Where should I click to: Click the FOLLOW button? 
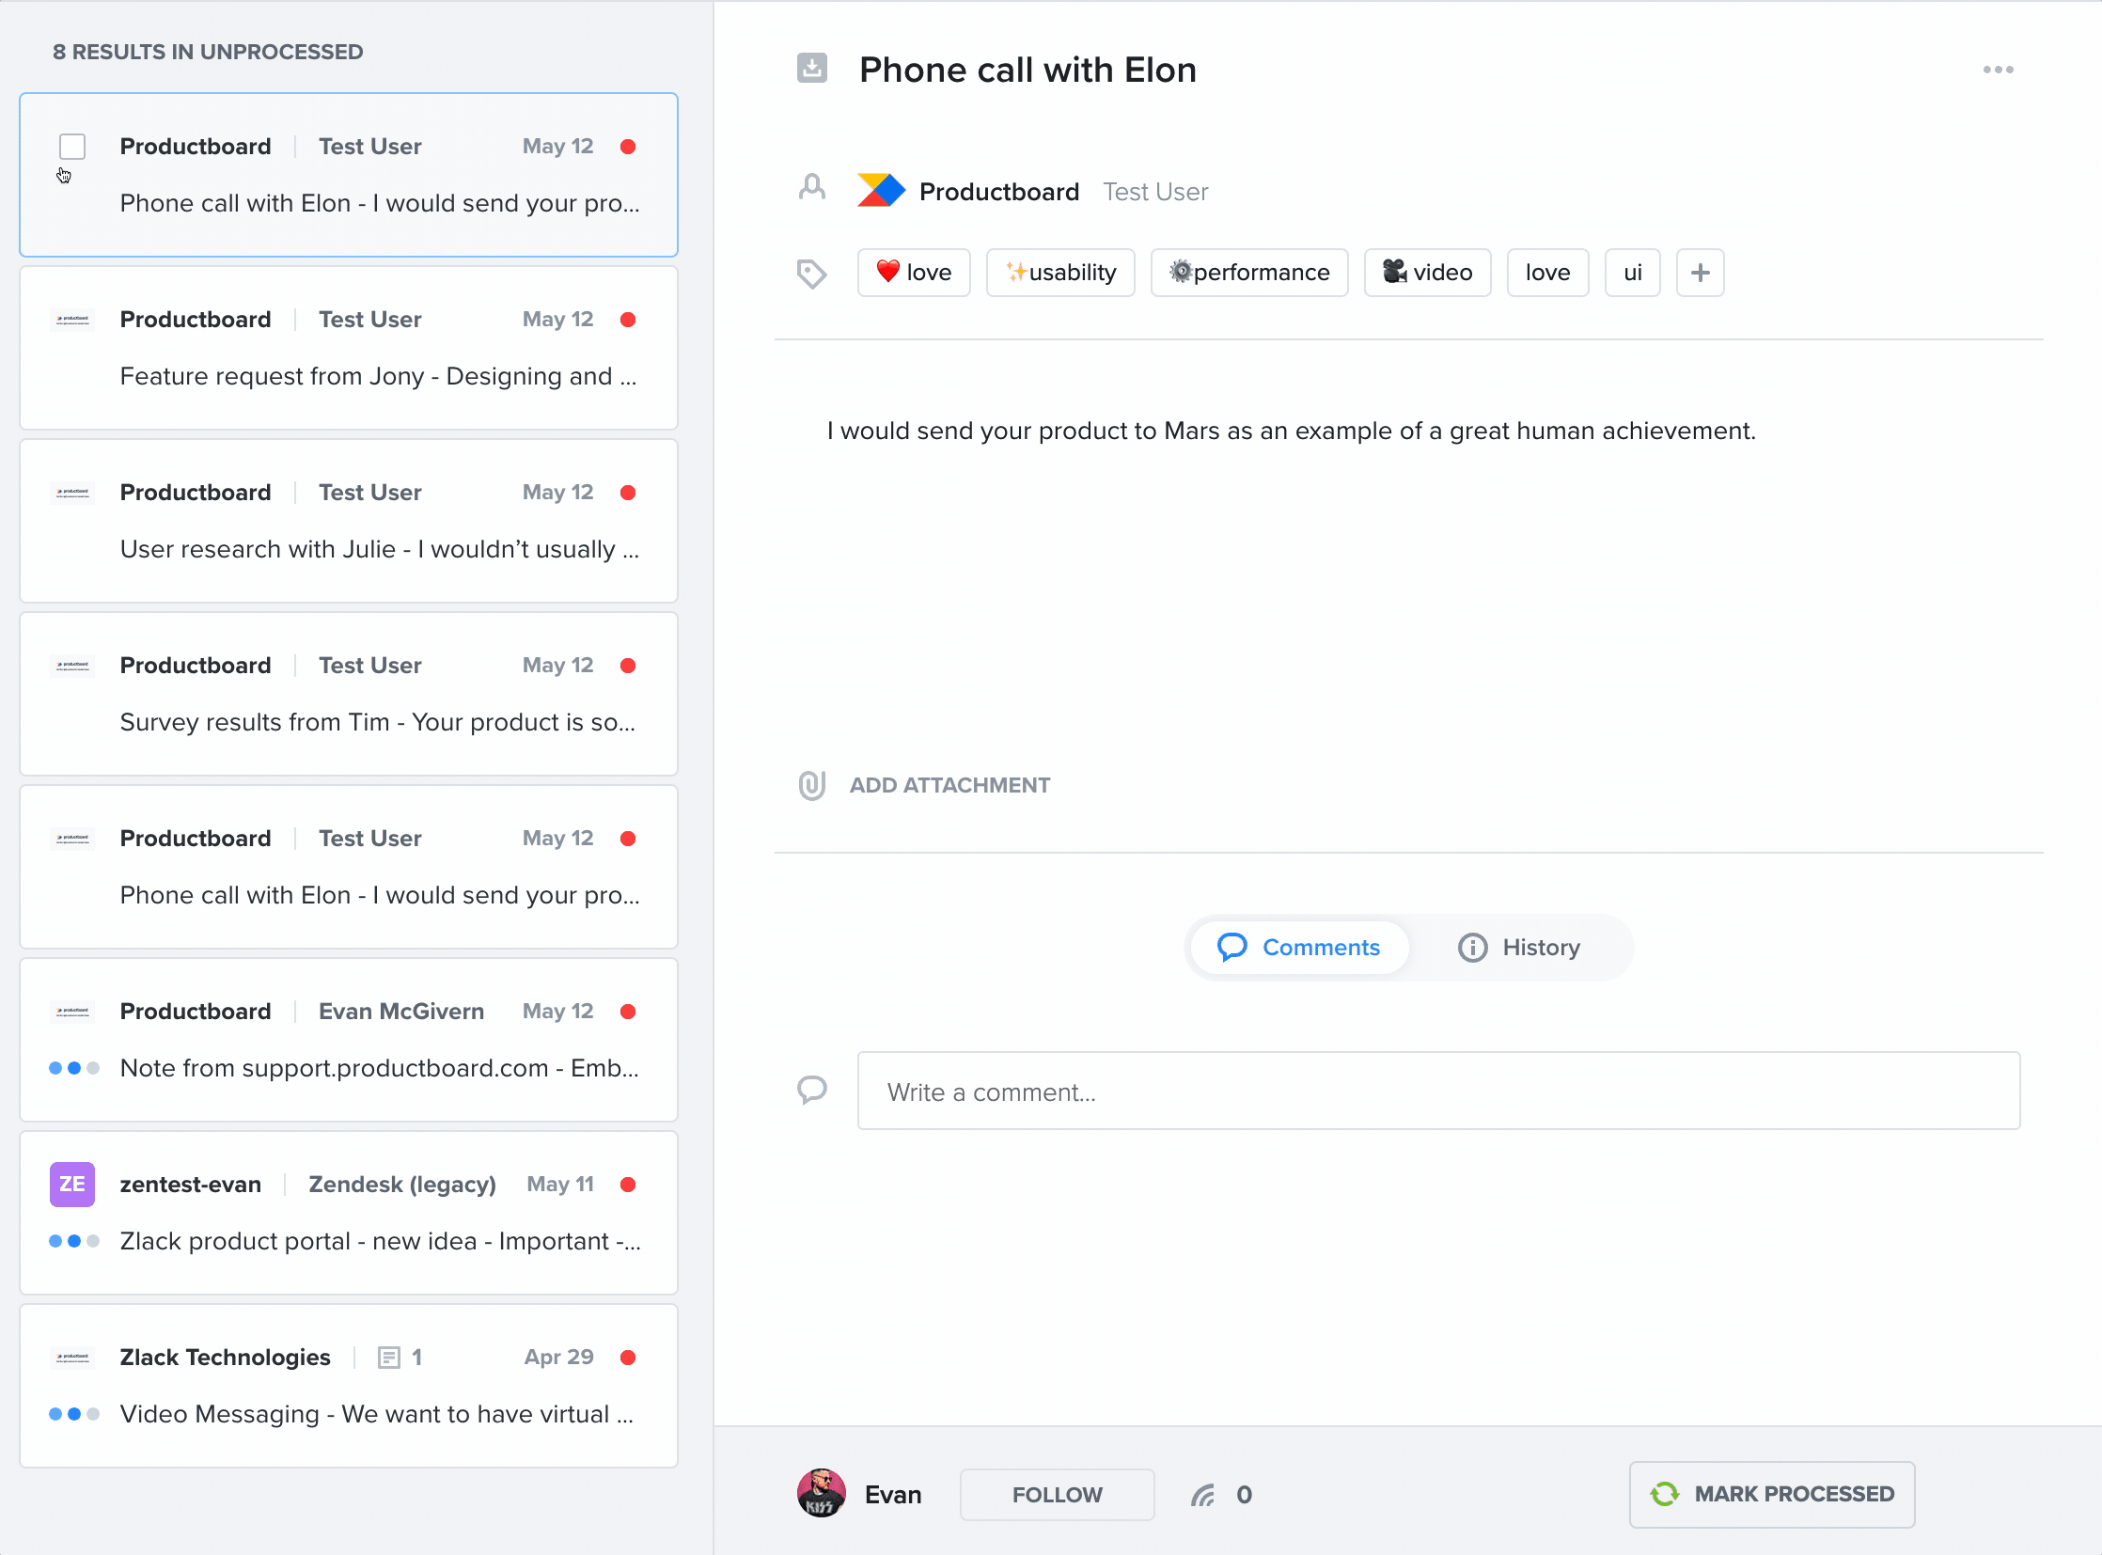(x=1058, y=1495)
